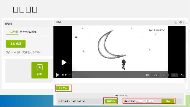Click the green video icon tile in left panel
Image resolution: width=190 pixels, height=107 pixels.
(40, 70)
